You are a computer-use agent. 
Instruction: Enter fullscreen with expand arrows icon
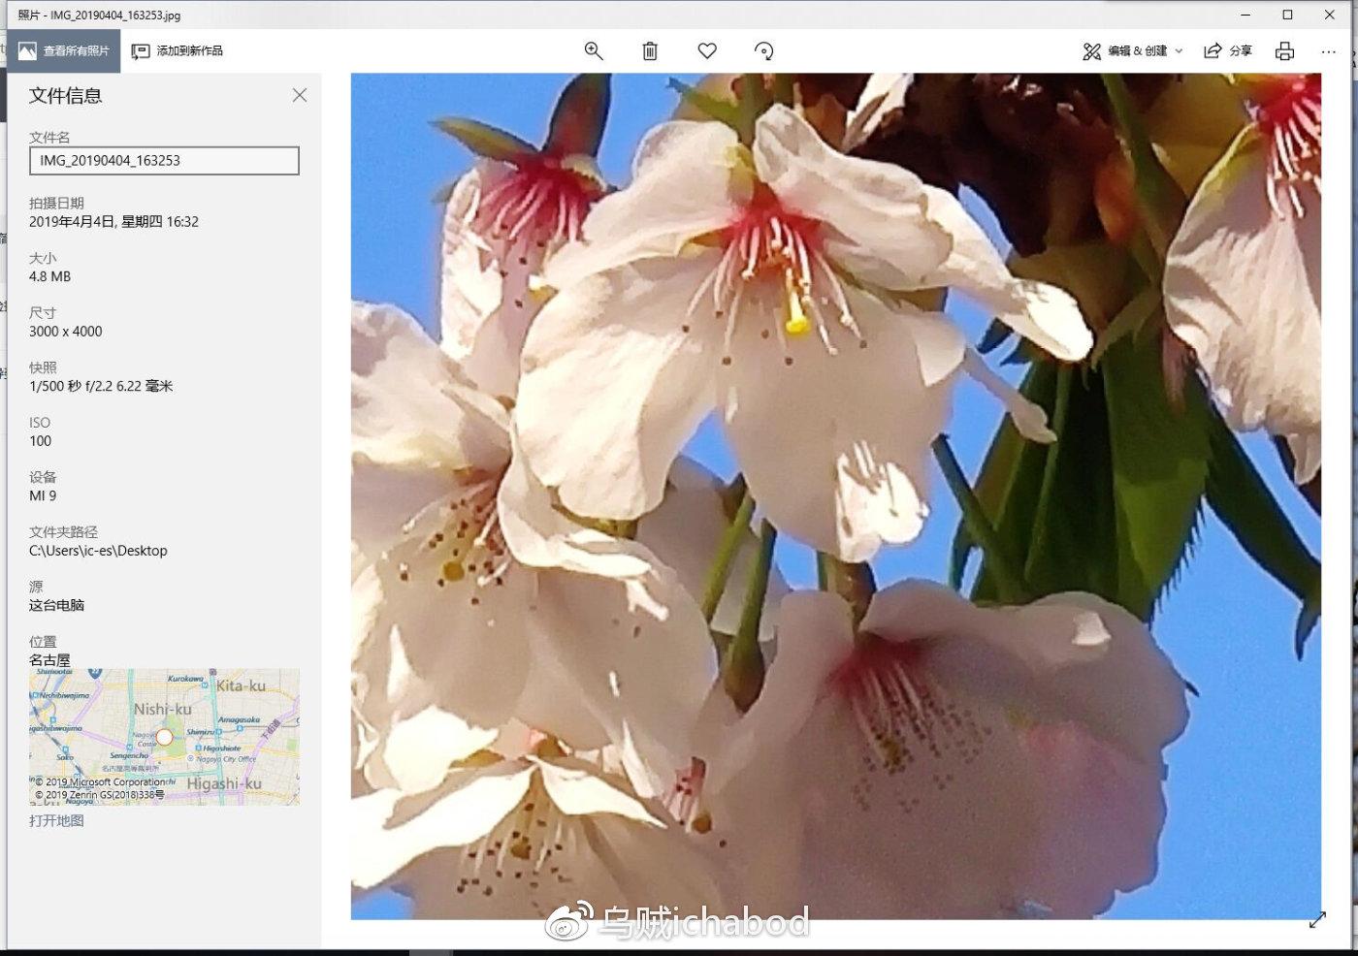tap(1317, 920)
